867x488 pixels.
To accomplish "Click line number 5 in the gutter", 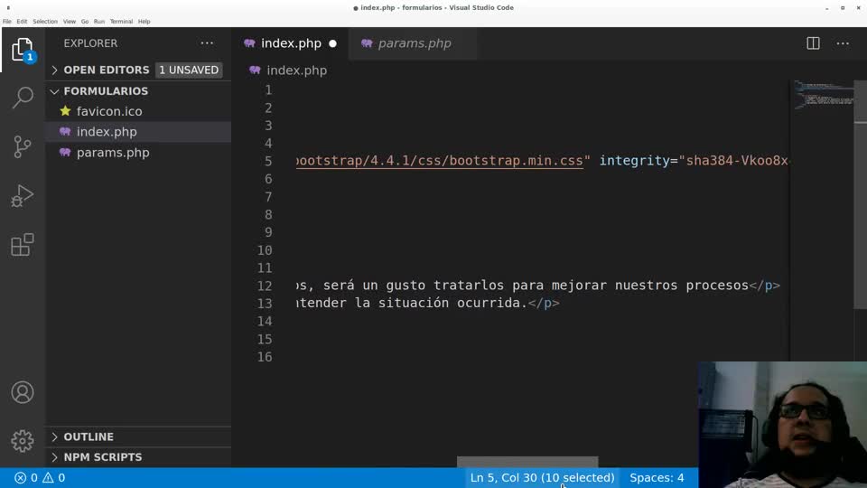I will [x=268, y=161].
